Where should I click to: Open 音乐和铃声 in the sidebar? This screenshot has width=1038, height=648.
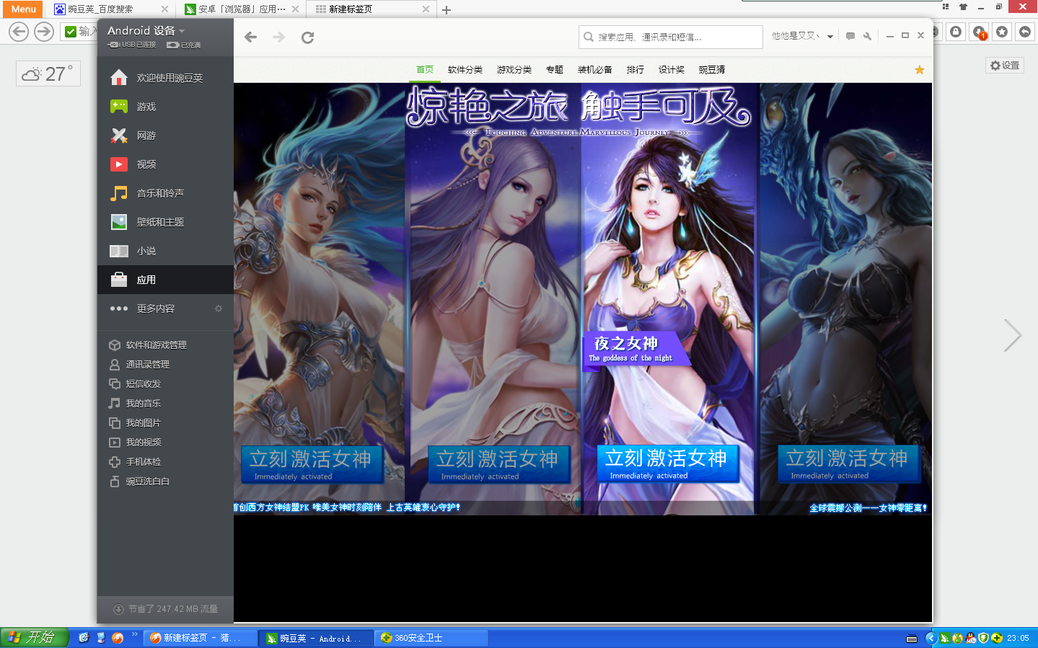[x=159, y=193]
